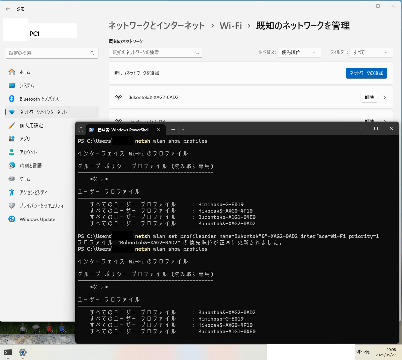Open Bluetooth and devices settings
Image resolution: width=402 pixels, height=360 pixels.
pyautogui.click(x=52, y=99)
